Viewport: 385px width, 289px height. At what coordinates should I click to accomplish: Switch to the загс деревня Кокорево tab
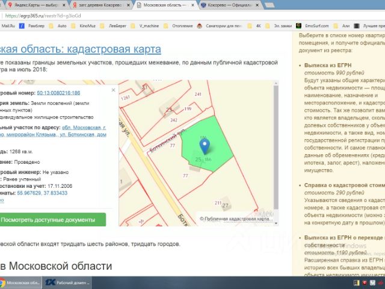[x=100, y=5]
